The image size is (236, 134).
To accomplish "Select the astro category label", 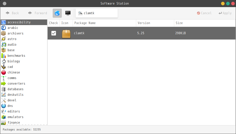I will pyautogui.click(x=12, y=39).
